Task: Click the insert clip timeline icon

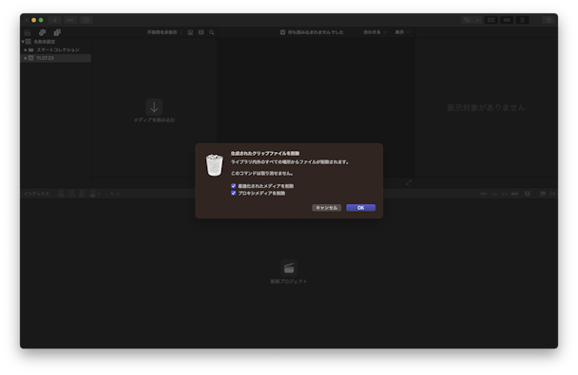Action: click(71, 194)
